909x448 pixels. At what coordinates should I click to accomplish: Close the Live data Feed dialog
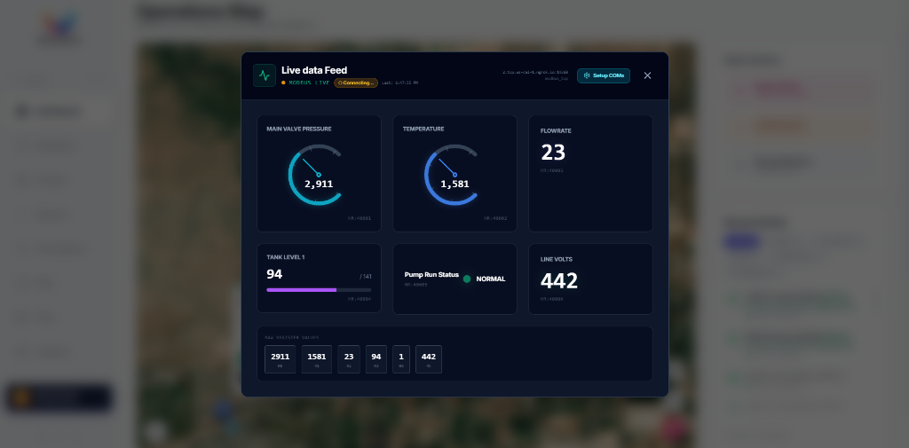tap(647, 75)
